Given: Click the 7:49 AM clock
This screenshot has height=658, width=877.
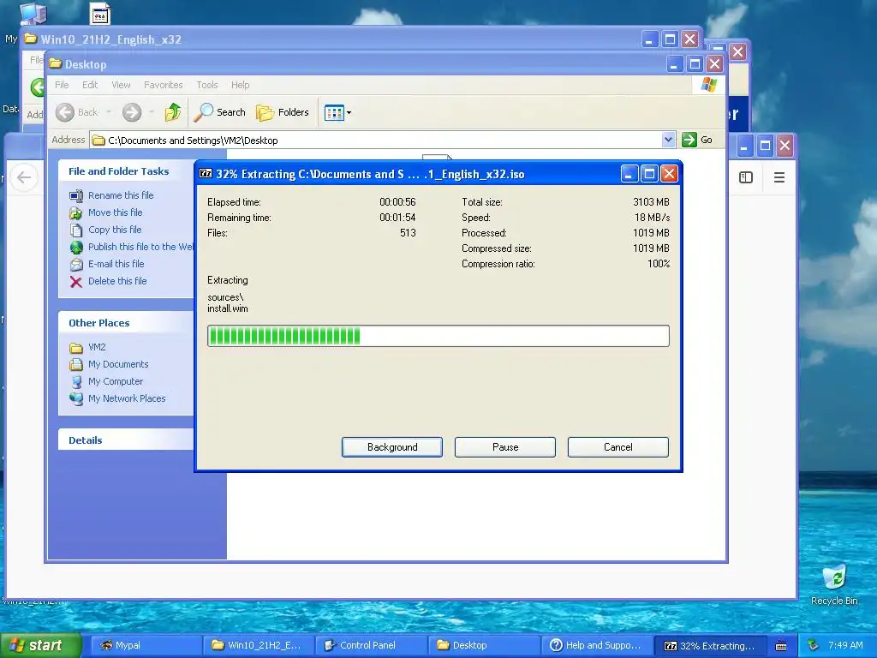Looking at the screenshot, I should click(845, 645).
